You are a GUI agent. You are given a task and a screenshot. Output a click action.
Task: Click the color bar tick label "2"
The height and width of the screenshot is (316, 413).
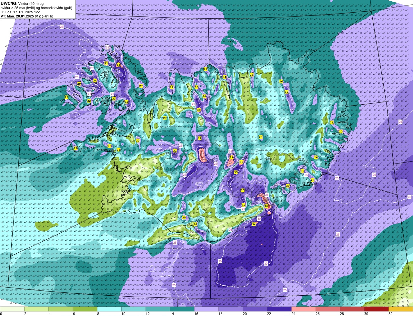tap(25, 314)
